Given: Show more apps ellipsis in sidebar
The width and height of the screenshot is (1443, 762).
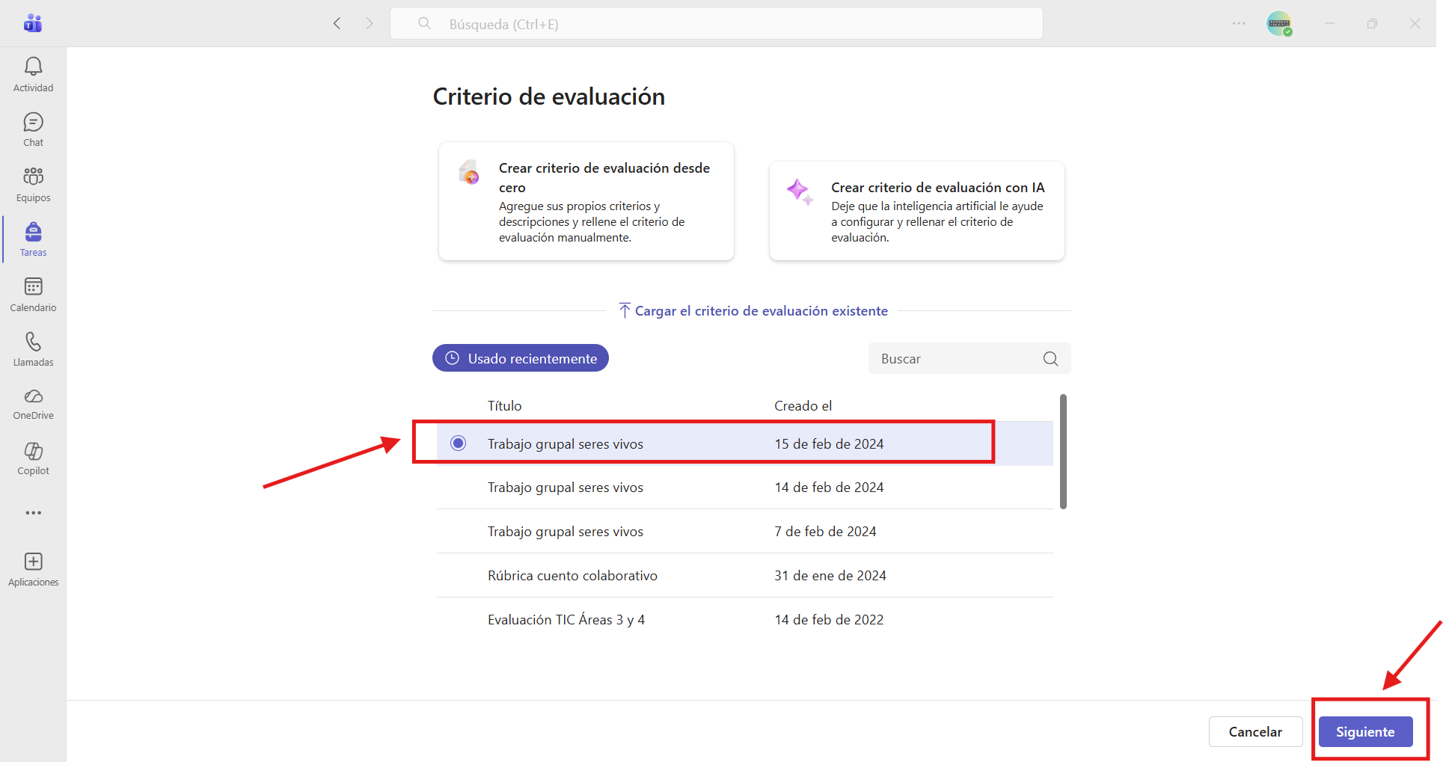Looking at the screenshot, I should tap(33, 513).
